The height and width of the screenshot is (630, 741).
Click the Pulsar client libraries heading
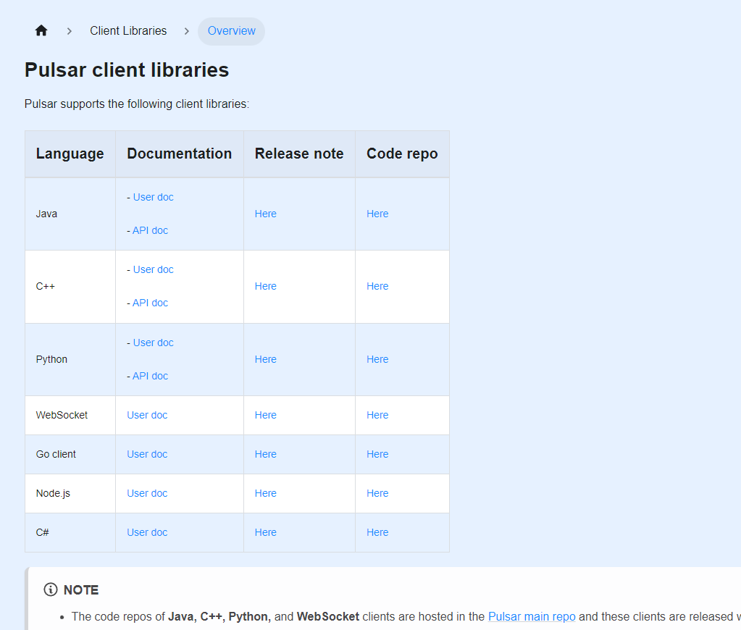[127, 70]
